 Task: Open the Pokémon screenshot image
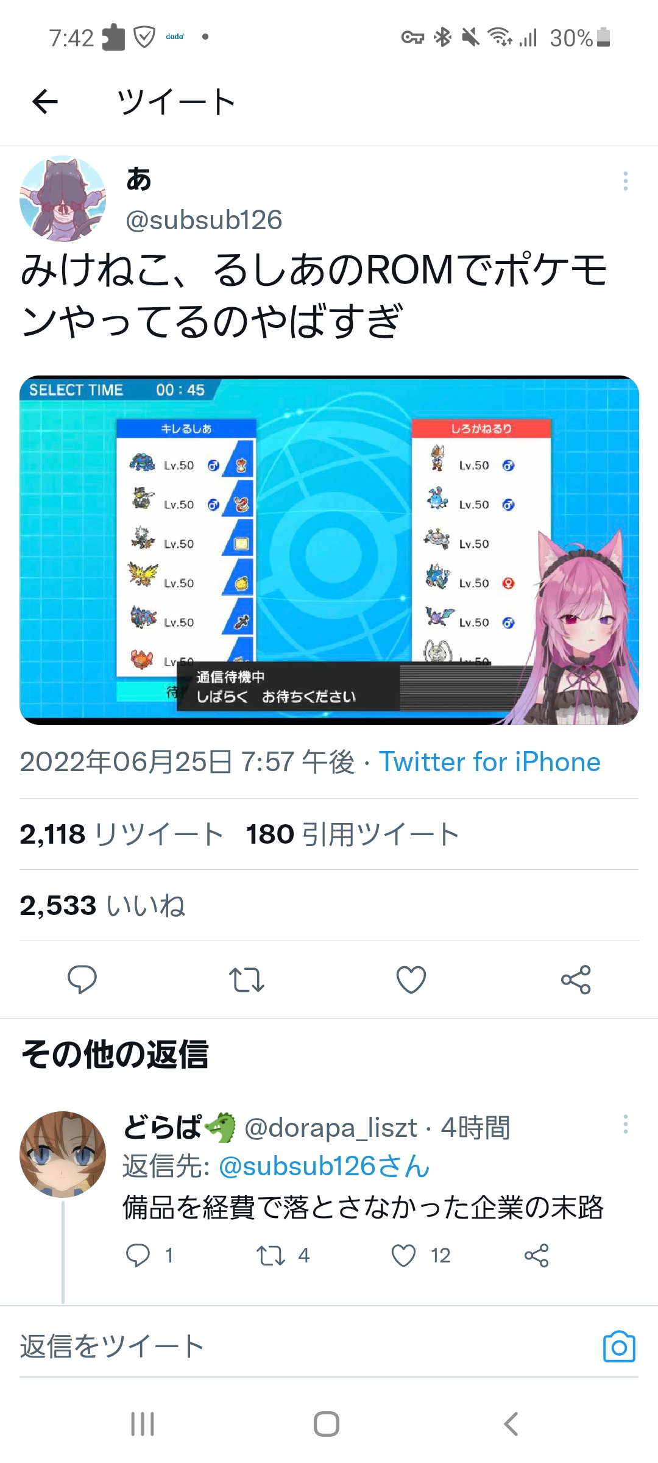click(x=329, y=550)
